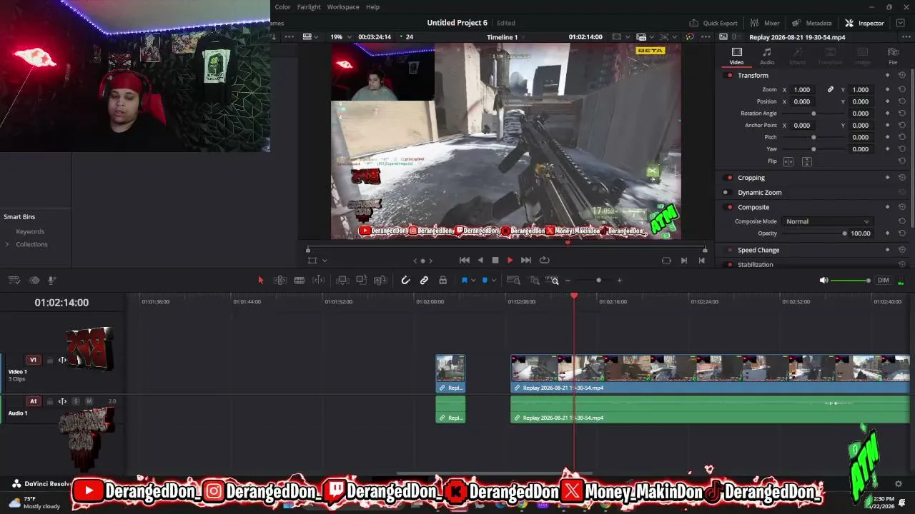Image resolution: width=915 pixels, height=514 pixels.
Task: Click the Full Extent Zoom icon
Action: pos(513,281)
